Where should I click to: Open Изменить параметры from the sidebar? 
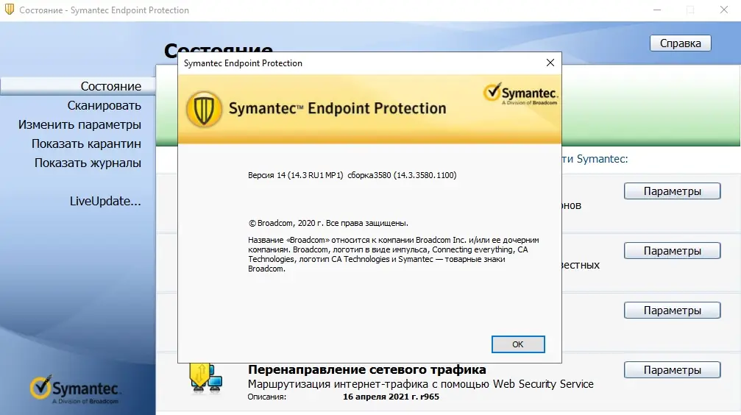click(x=79, y=124)
